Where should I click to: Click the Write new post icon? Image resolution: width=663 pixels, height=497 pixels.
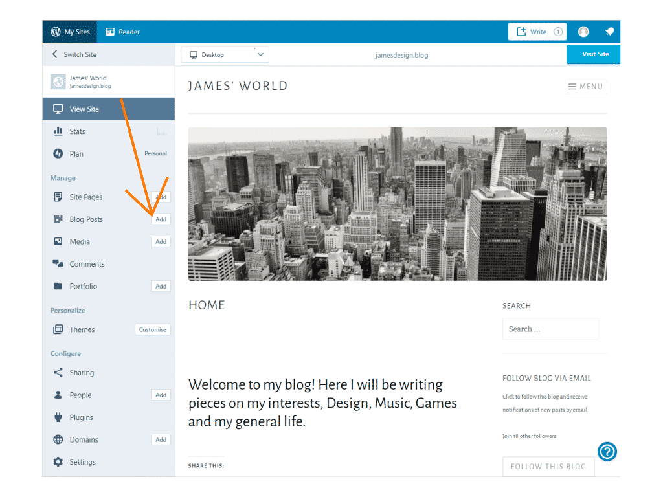click(521, 32)
